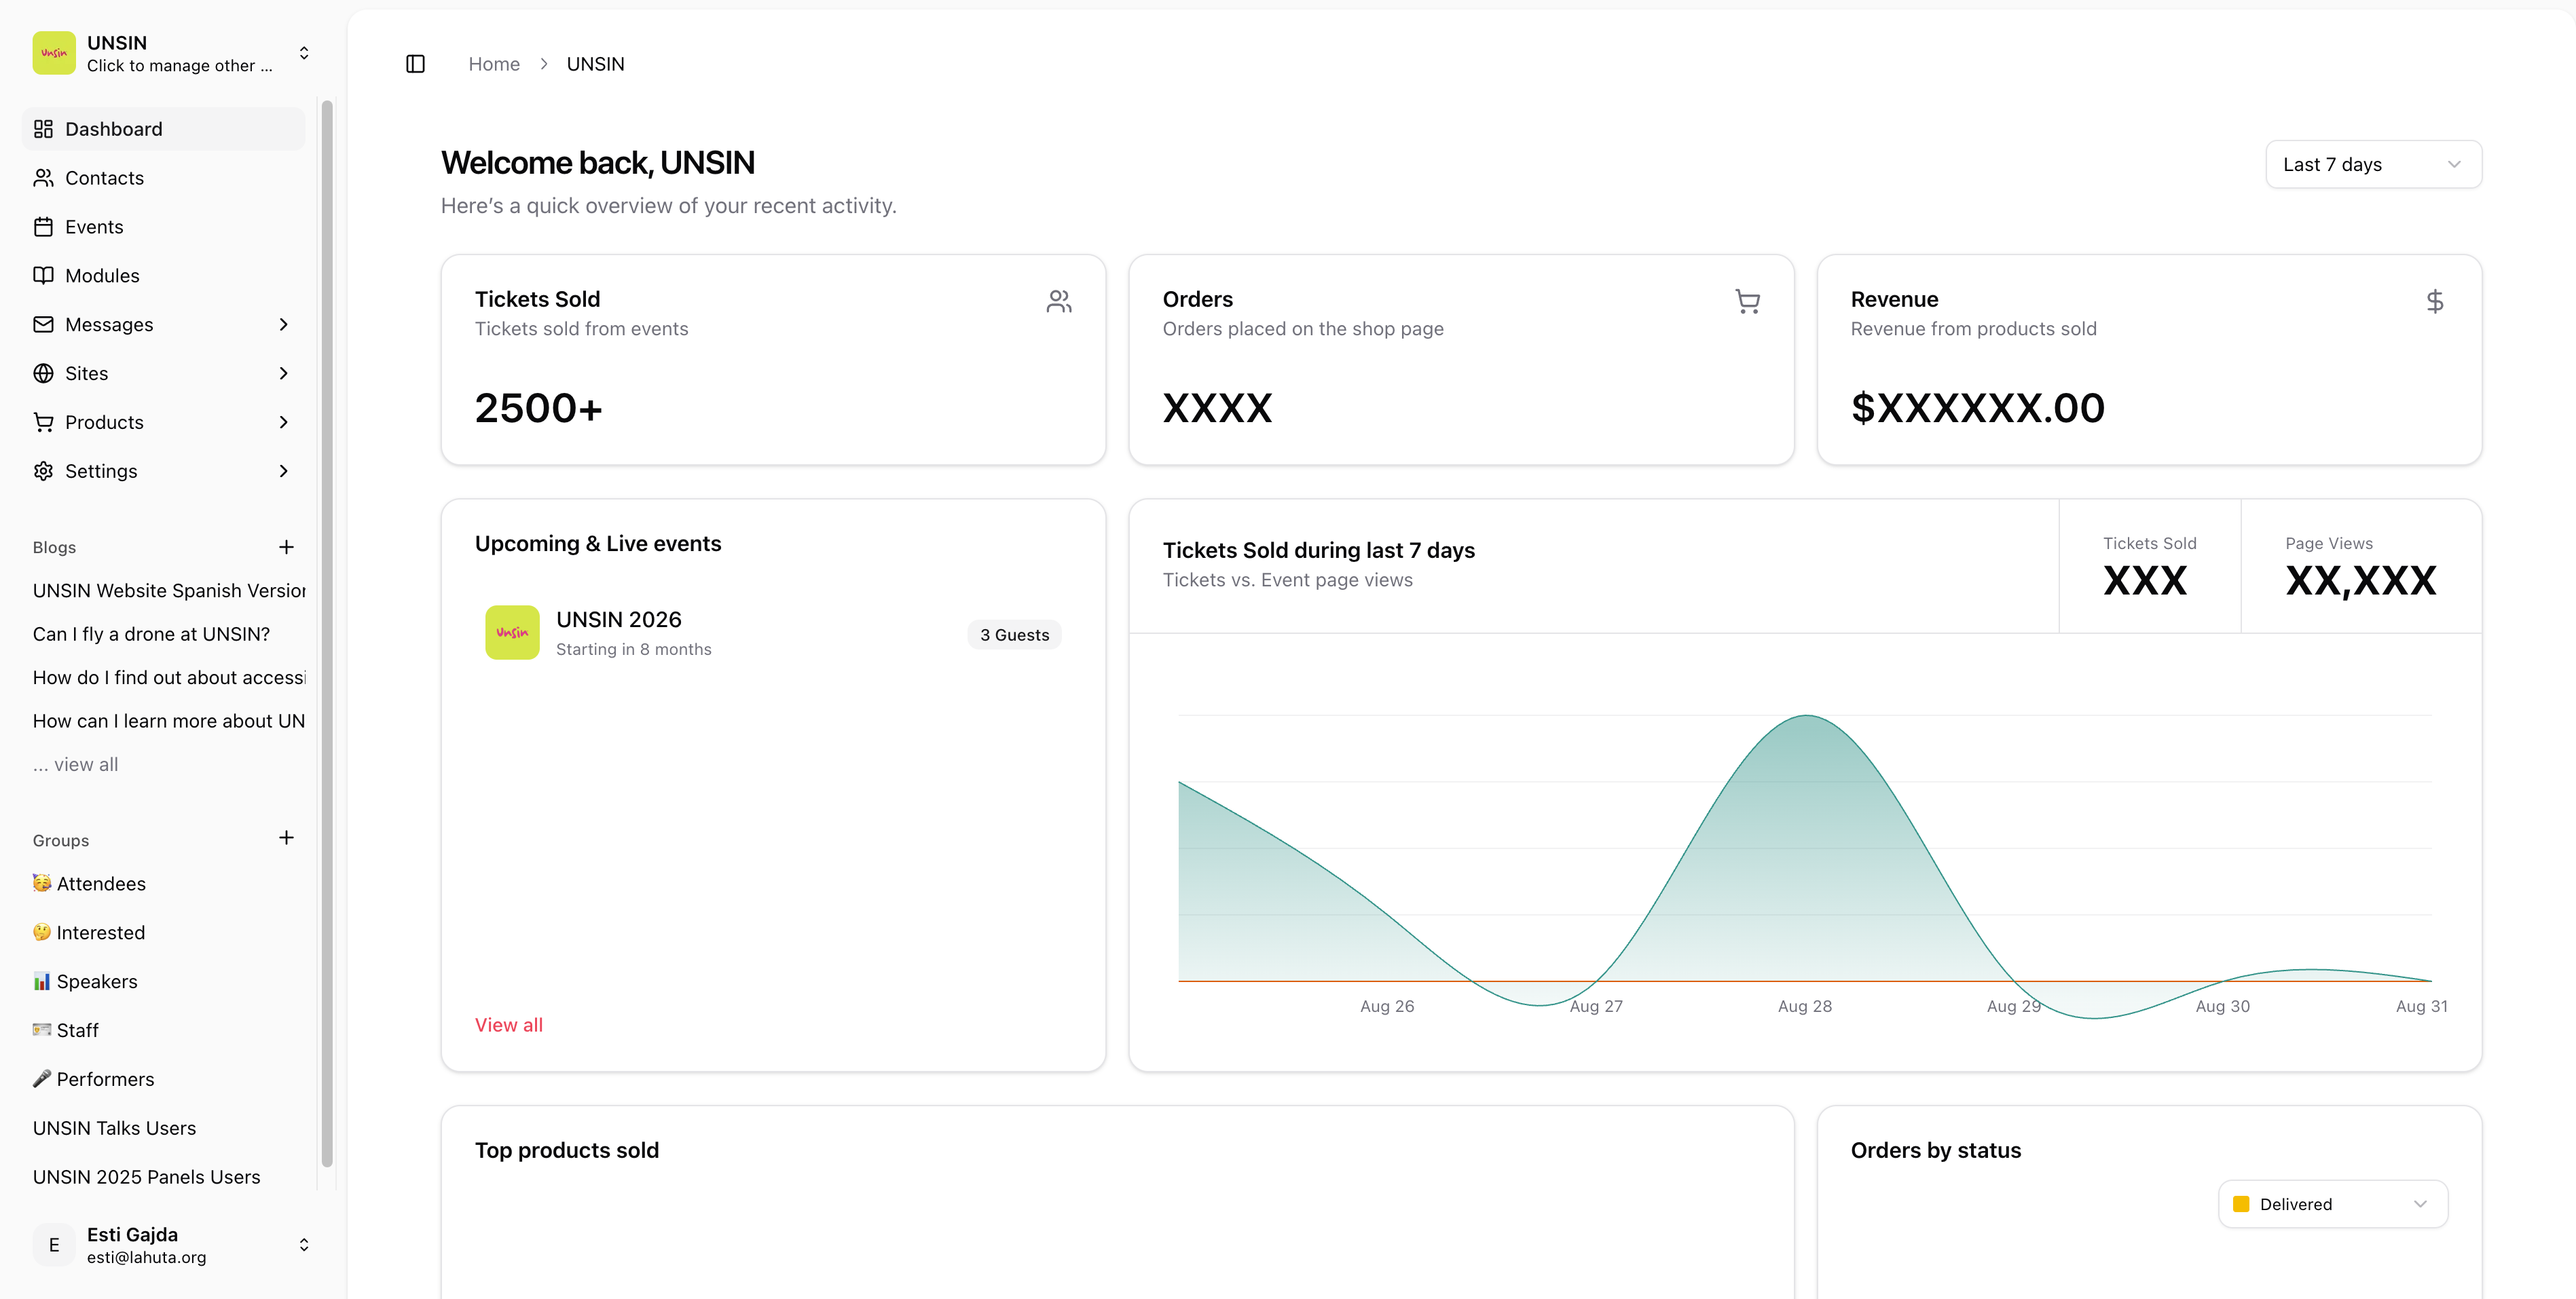Open UNSIN Website Spanish Version blog
The image size is (2576, 1299).
[x=169, y=590]
